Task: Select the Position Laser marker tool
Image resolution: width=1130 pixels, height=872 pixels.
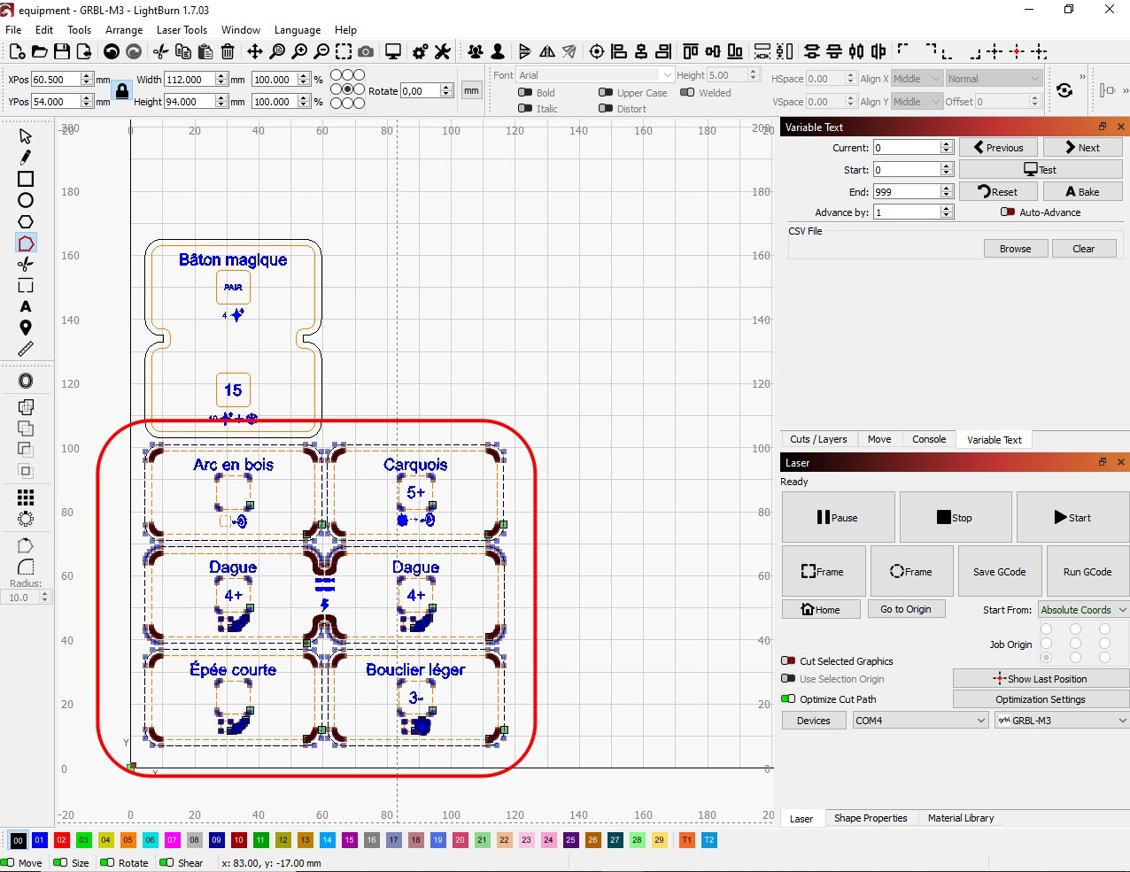Action: tap(26, 328)
